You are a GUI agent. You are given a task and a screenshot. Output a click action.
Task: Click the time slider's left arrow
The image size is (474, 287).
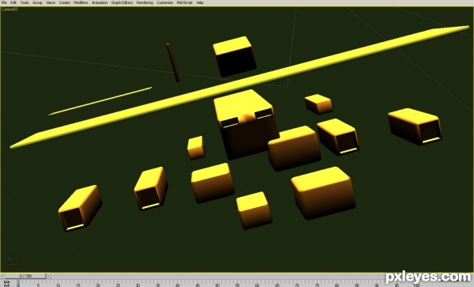pos(2,276)
